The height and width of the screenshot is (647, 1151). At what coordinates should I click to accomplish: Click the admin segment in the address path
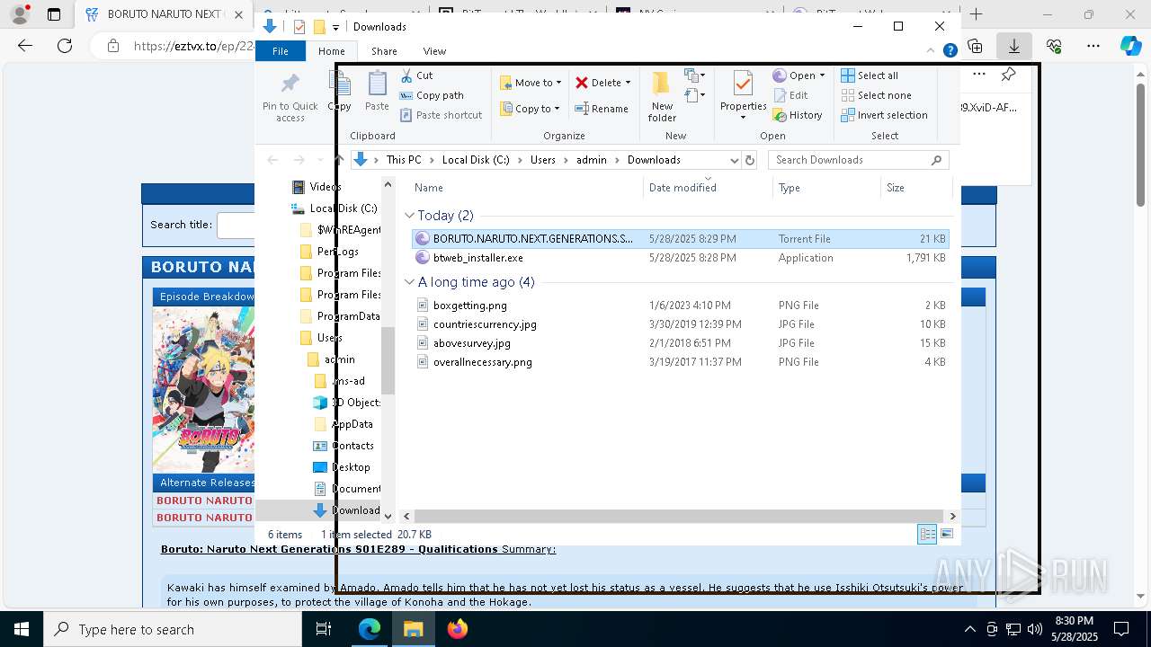point(592,160)
